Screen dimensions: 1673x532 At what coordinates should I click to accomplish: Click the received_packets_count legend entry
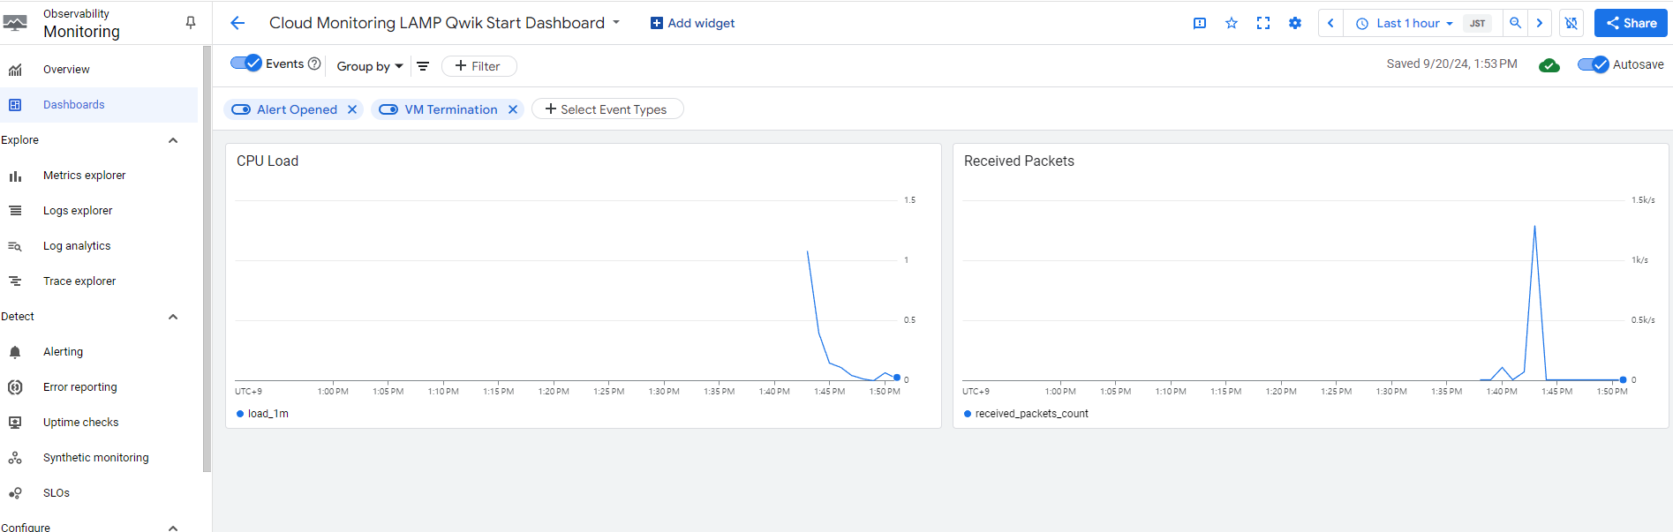[1026, 414]
